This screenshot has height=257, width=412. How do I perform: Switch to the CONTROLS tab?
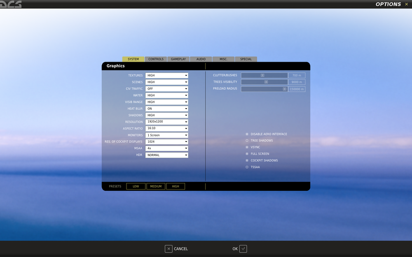pos(156,59)
